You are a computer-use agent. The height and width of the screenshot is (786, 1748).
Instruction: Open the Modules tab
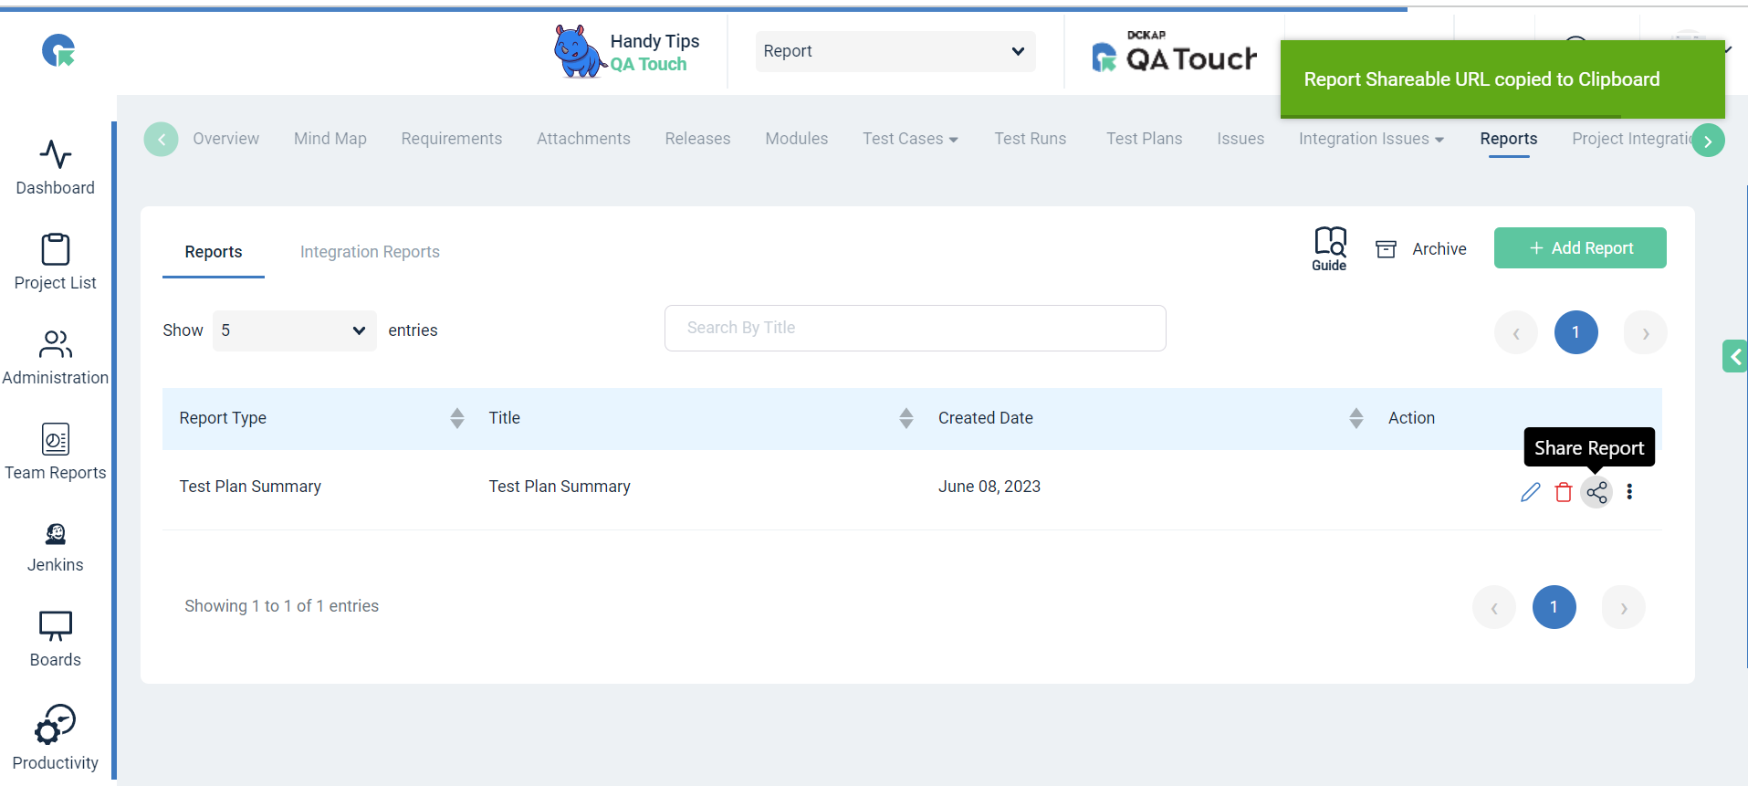797,139
